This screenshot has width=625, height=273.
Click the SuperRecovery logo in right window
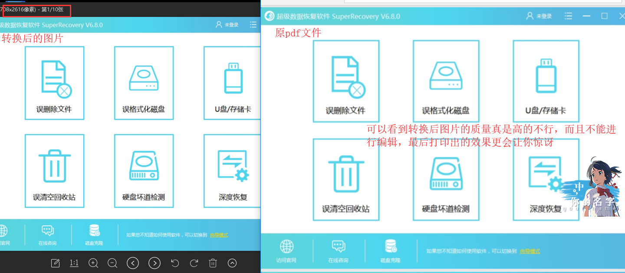270,16
